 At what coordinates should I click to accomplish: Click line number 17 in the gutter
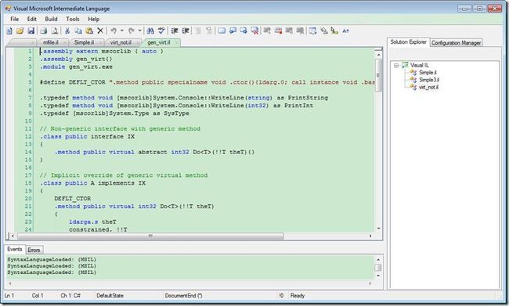point(28,175)
